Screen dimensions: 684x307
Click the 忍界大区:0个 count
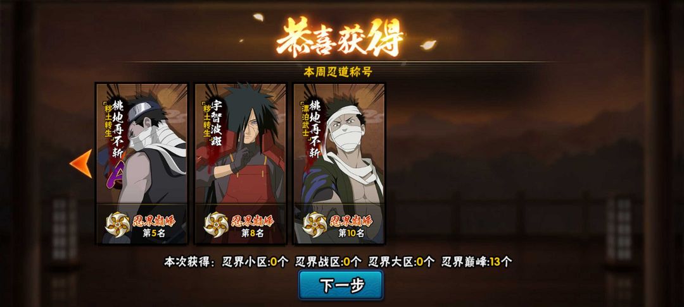coord(402,262)
